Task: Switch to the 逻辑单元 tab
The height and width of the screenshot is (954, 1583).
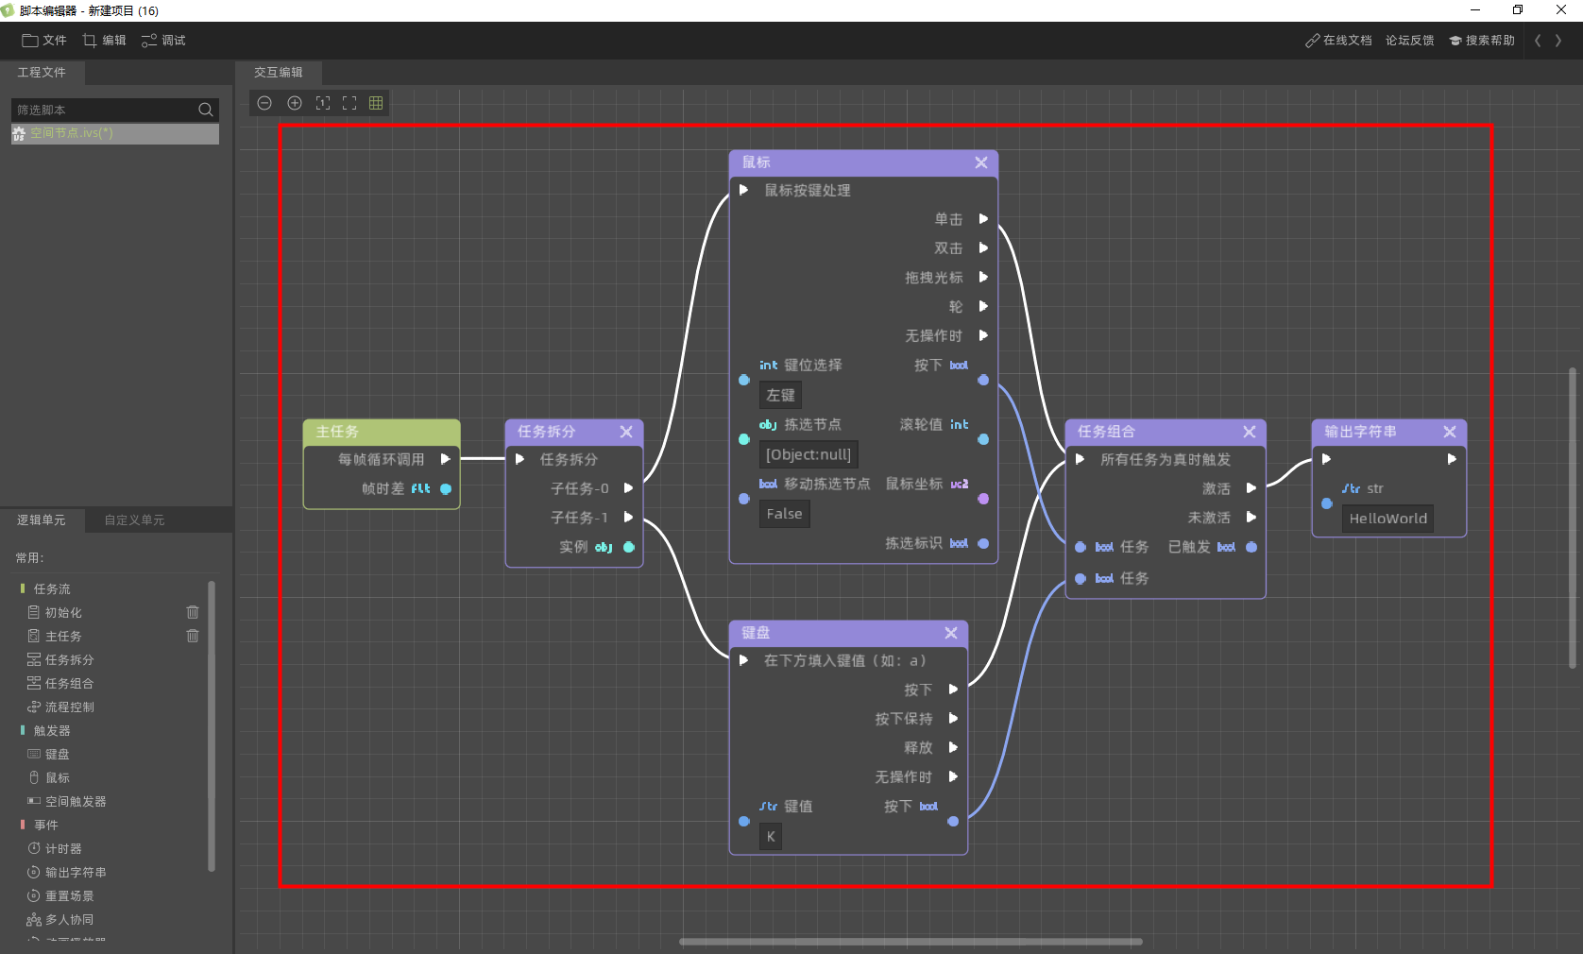Action: tap(42, 520)
